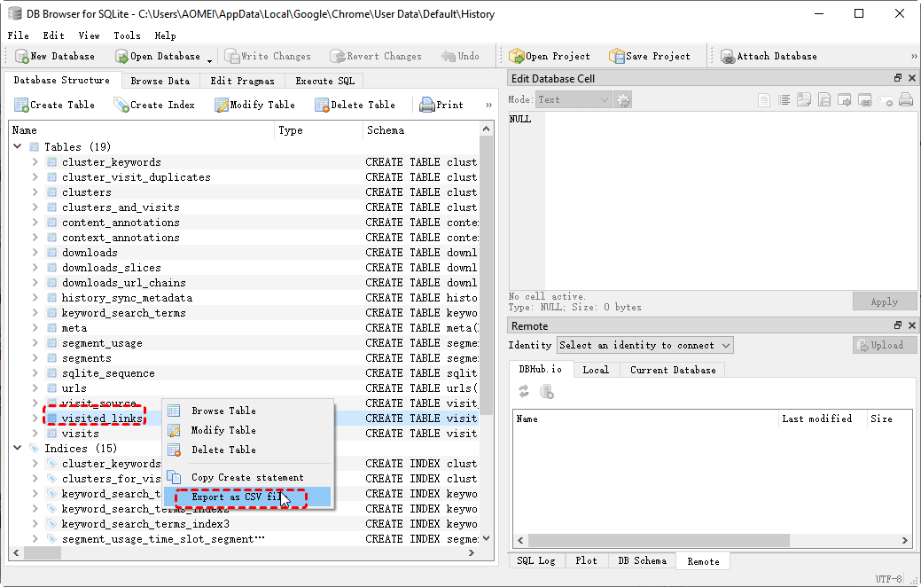921x587 pixels.
Task: Select Browse Table in the context menu
Action: click(223, 411)
